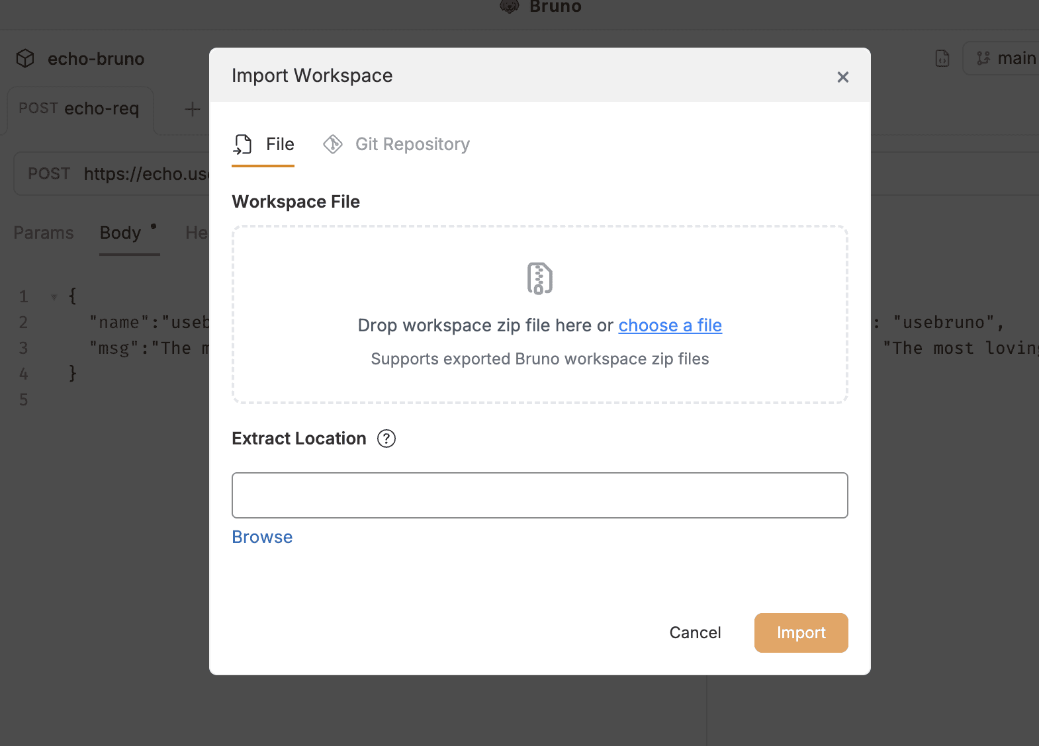Click the document icon near main branch

point(942,59)
